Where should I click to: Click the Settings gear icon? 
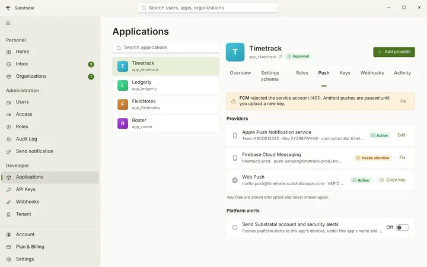(x=9, y=259)
